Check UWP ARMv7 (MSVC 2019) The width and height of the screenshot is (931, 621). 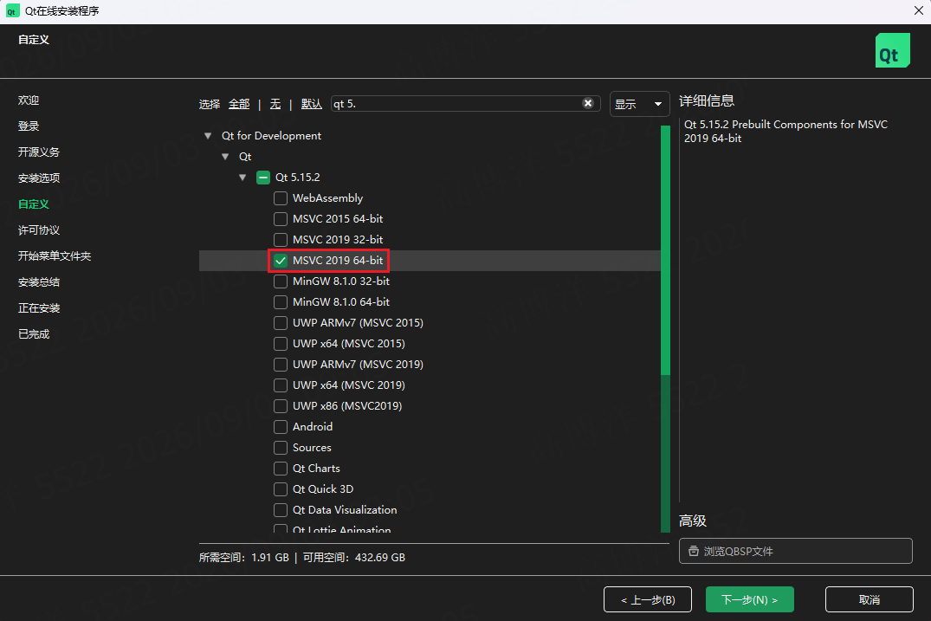click(x=281, y=365)
